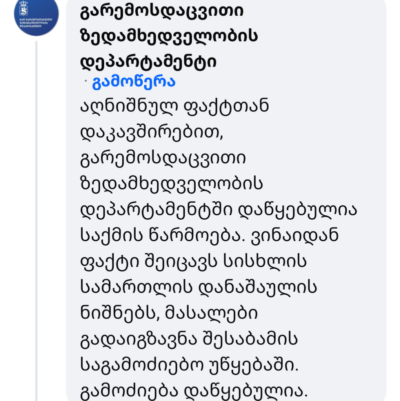Screen dimensions: 400x401
Task: Click the vertical reply thread line
Action: [x=36, y=219]
